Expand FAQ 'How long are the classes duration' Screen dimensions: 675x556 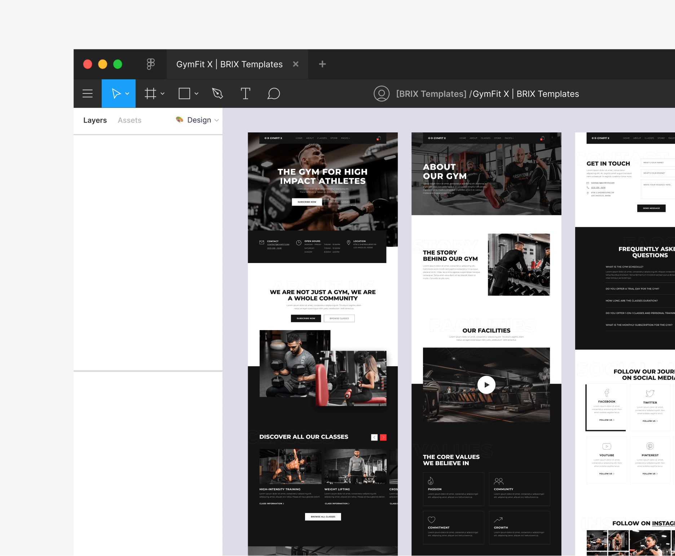[640, 301]
